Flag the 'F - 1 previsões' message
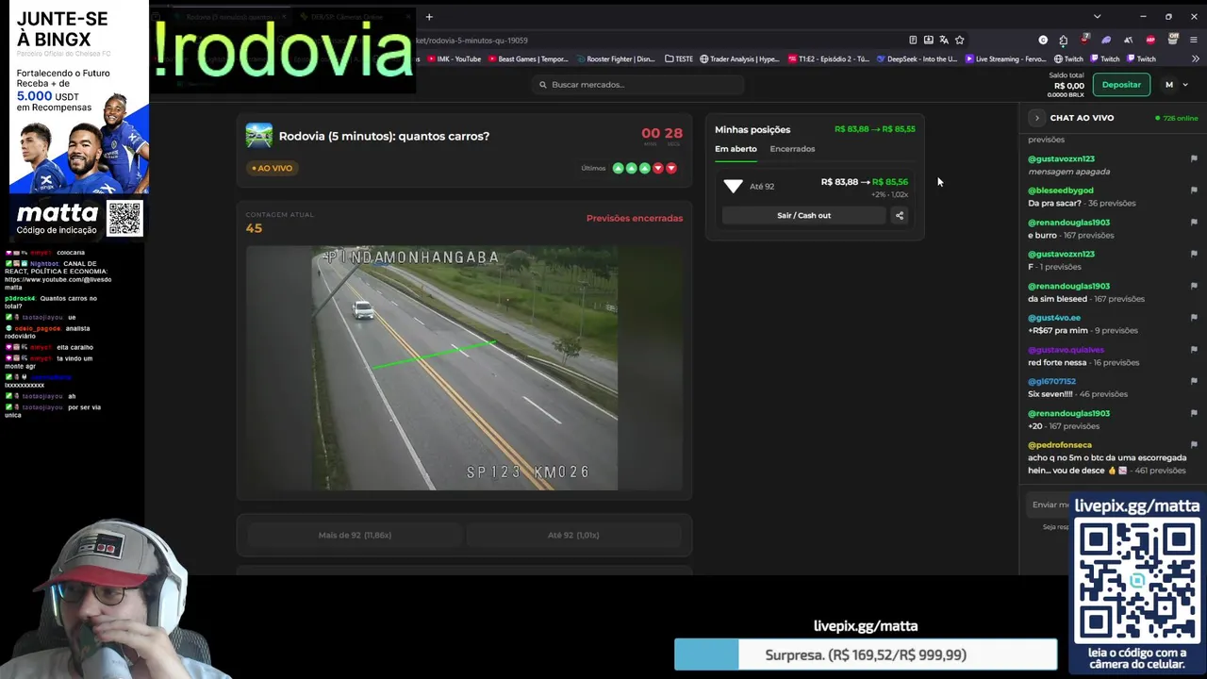 coord(1194,254)
